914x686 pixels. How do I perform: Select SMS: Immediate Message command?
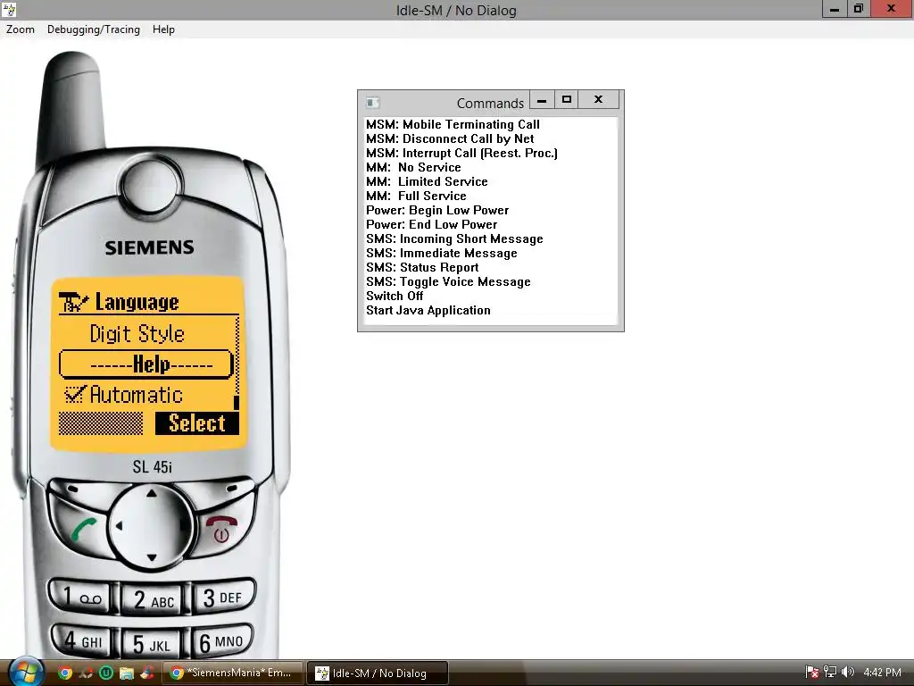tap(441, 253)
